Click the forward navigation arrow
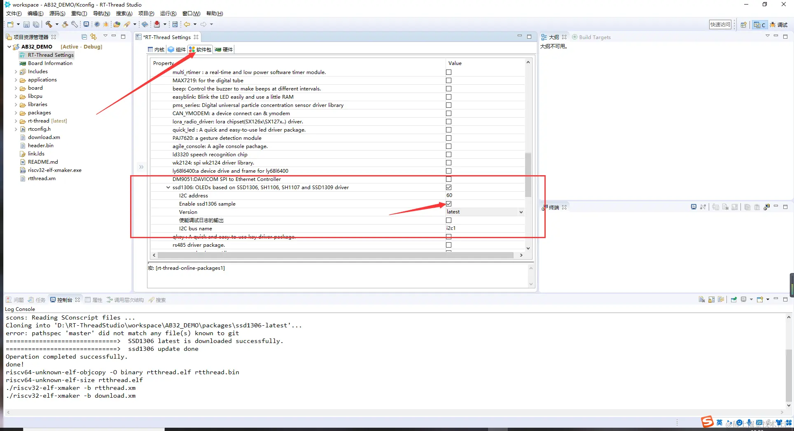 point(203,25)
